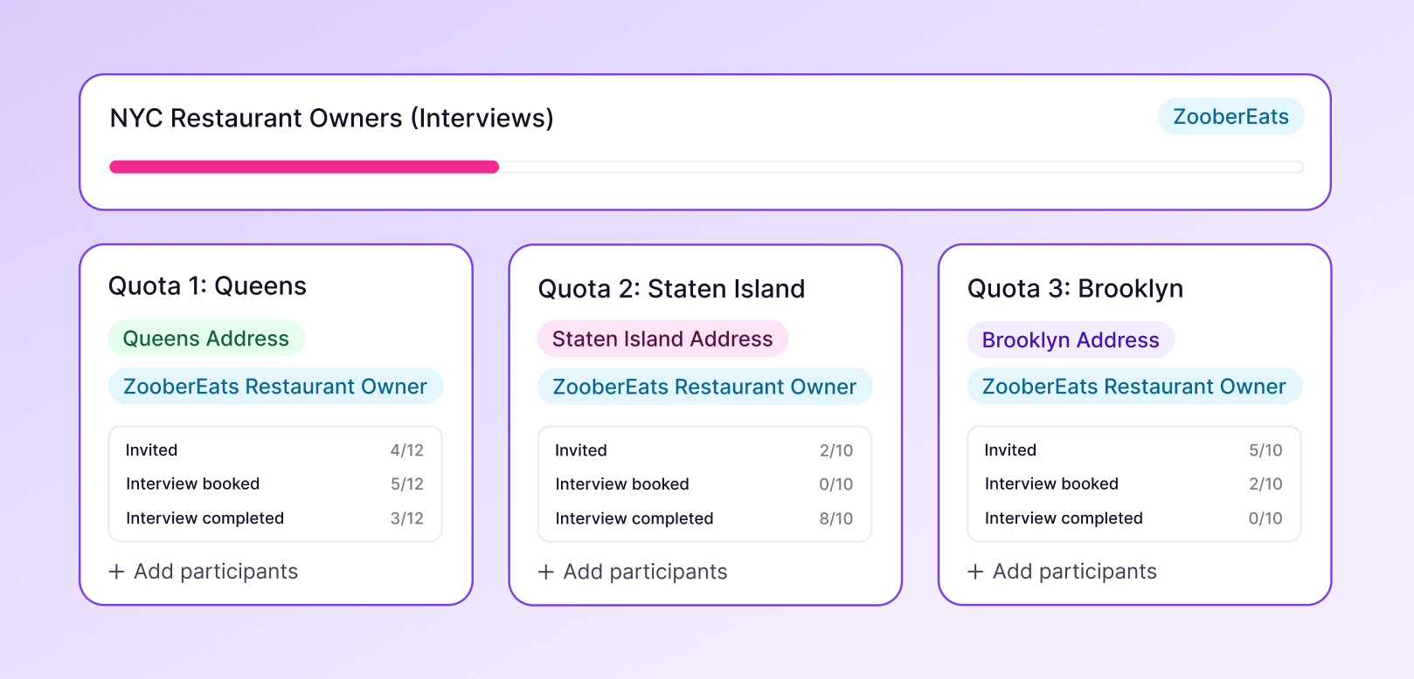1414x679 pixels.
Task: Click the Brooklyn Interview completed count 0/10
Action: click(1265, 518)
